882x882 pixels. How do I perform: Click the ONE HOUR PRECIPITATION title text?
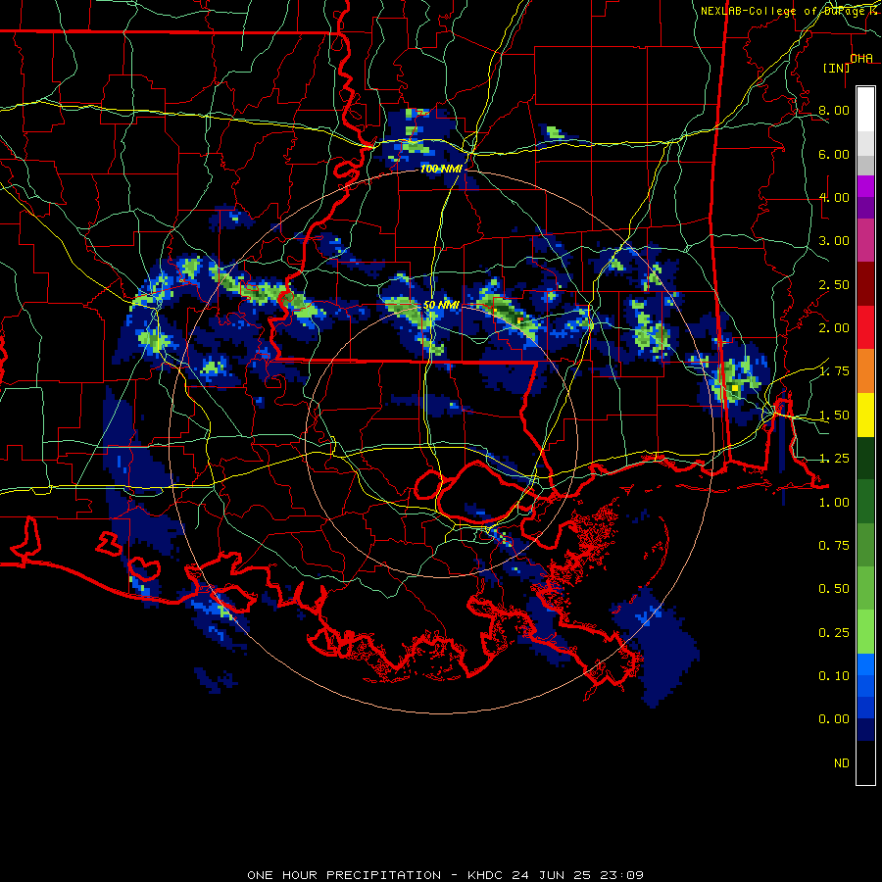tap(344, 875)
